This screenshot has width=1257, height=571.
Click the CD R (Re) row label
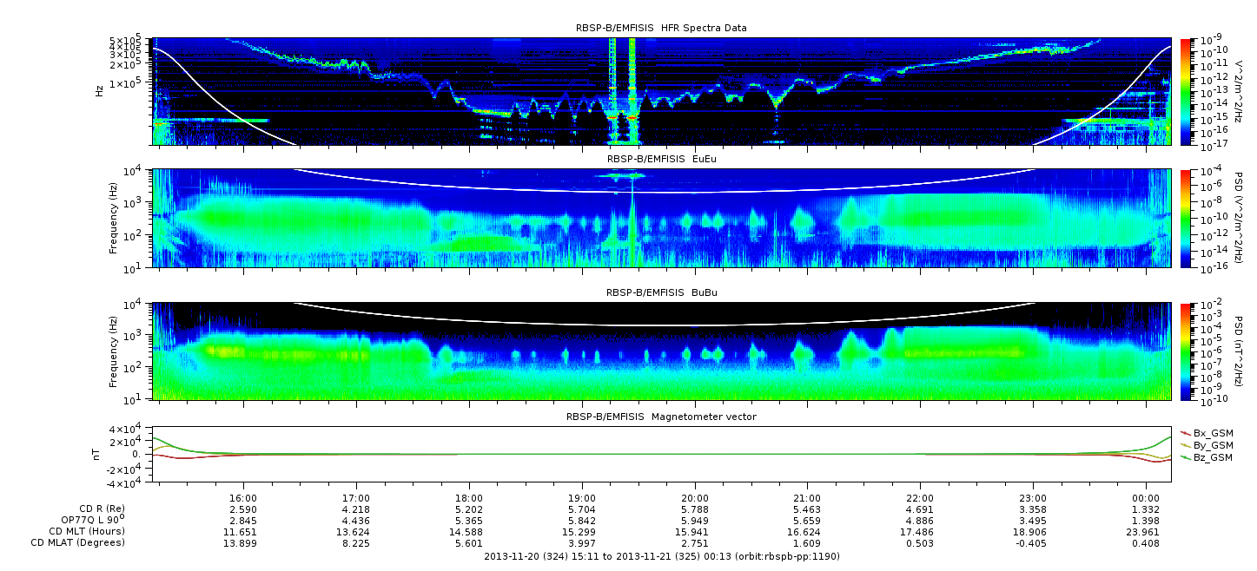point(102,509)
